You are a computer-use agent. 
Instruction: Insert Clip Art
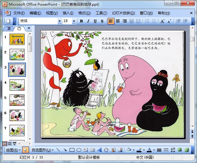click(x=113, y=150)
